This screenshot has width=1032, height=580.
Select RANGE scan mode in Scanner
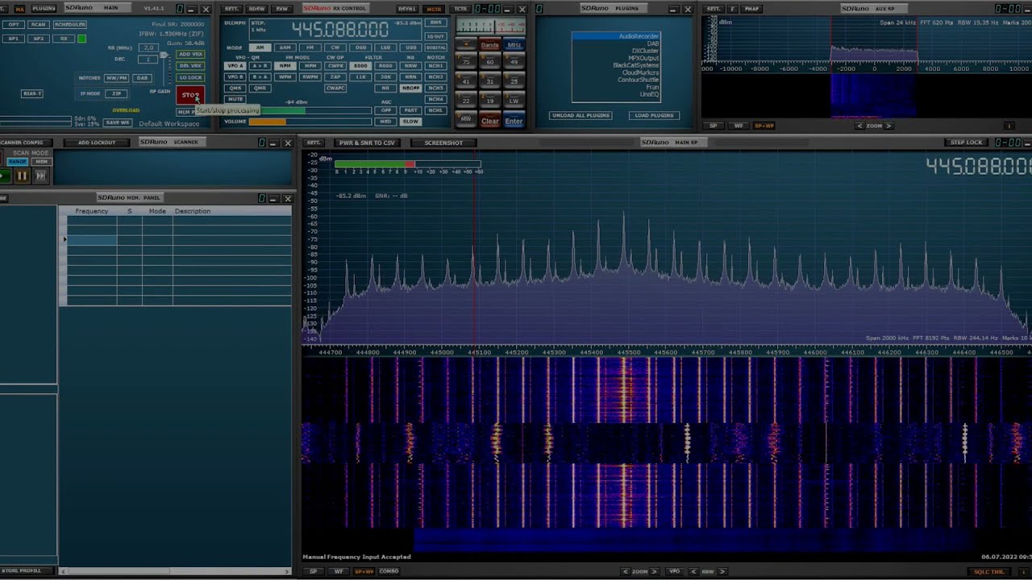point(17,162)
